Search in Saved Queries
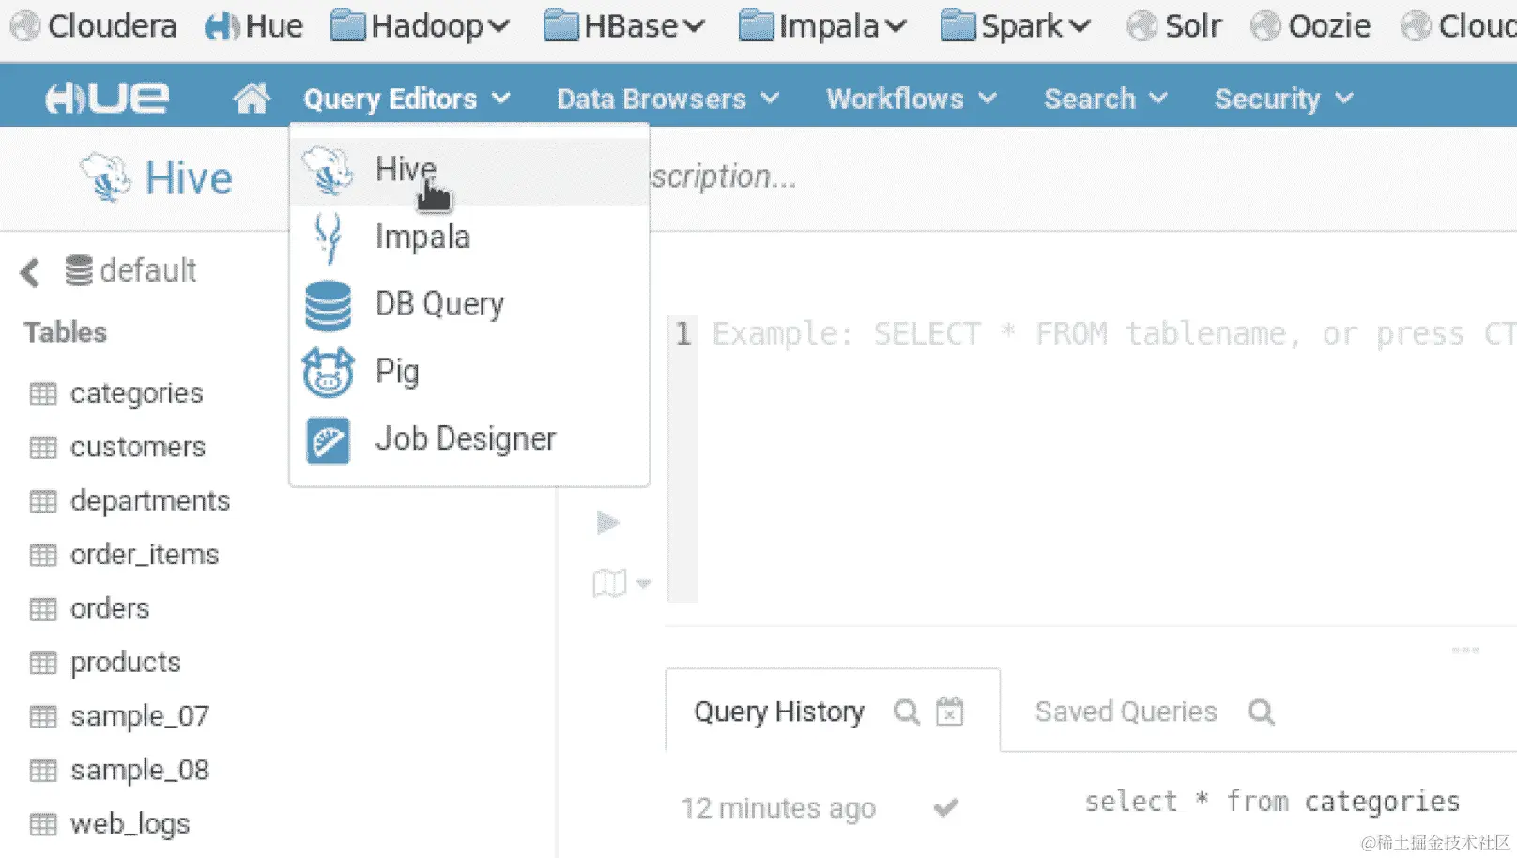This screenshot has height=858, width=1517. tap(1261, 712)
